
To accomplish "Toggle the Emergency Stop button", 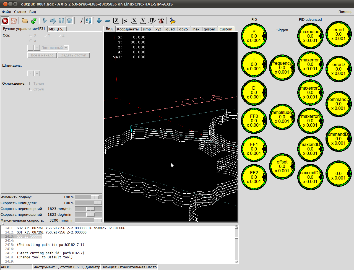I will tap(5, 21).
